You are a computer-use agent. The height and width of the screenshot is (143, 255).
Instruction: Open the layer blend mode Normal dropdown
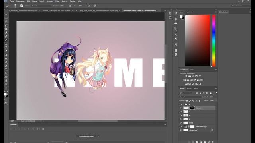tap(190, 97)
